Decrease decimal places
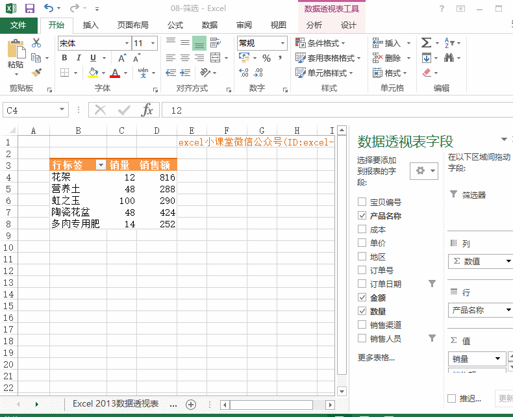This screenshot has width=513, height=417. (x=258, y=72)
